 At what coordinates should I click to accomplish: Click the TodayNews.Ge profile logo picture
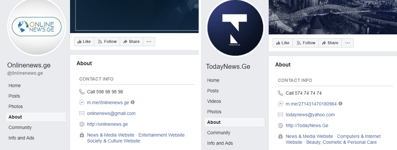click(235, 28)
